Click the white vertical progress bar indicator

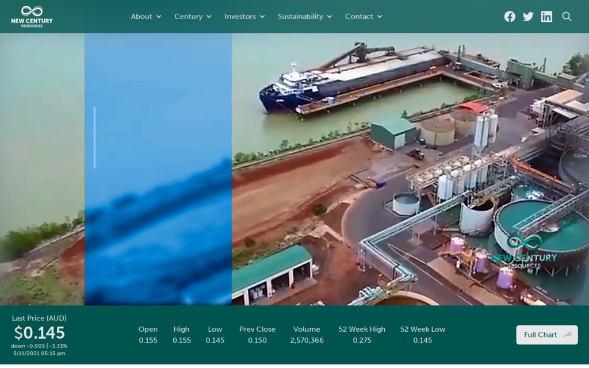pyautogui.click(x=94, y=137)
